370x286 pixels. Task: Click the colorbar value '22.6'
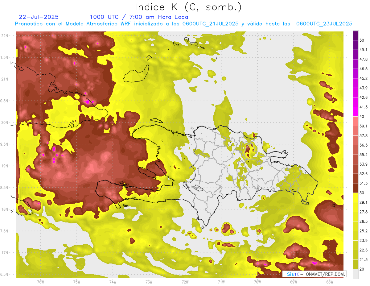tap(364, 250)
